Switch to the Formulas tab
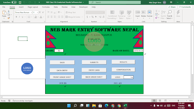The width and height of the screenshot is (194, 109). pos(46,7)
